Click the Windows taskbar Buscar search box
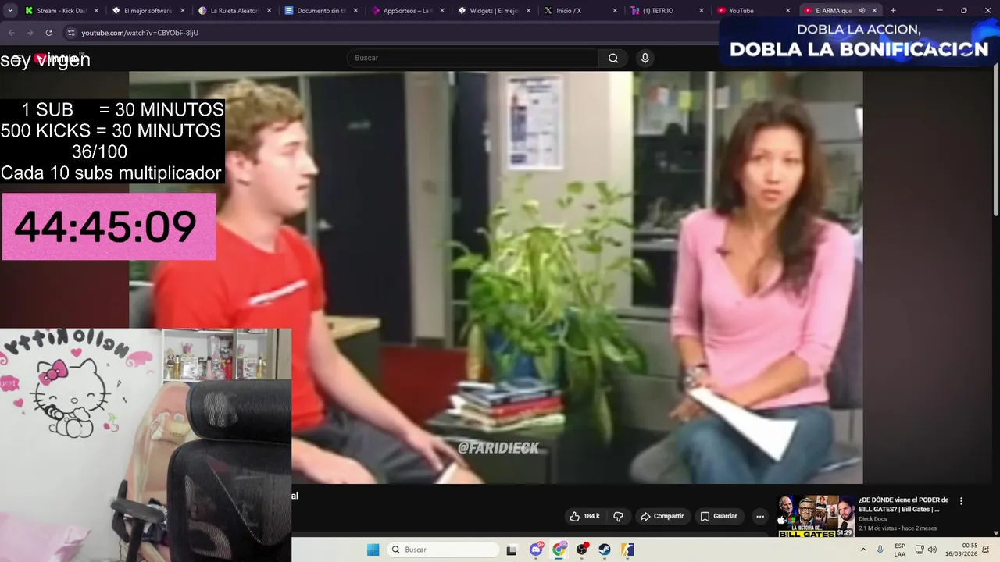This screenshot has height=562, width=1000. click(444, 550)
